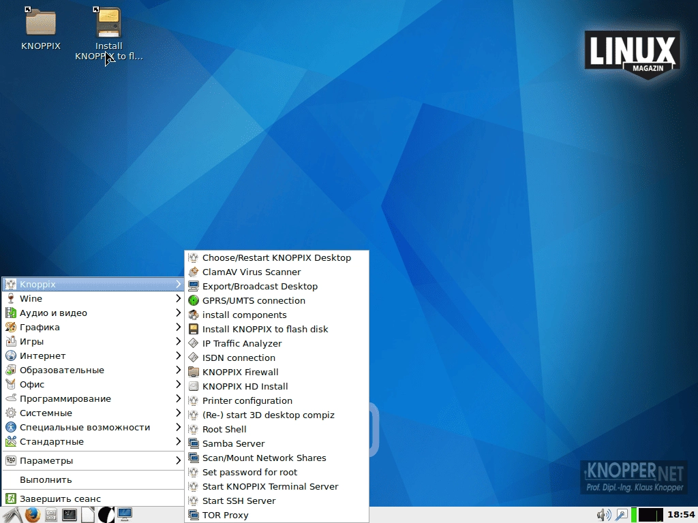
Task: Click the green battery indicator
Action: 633,515
